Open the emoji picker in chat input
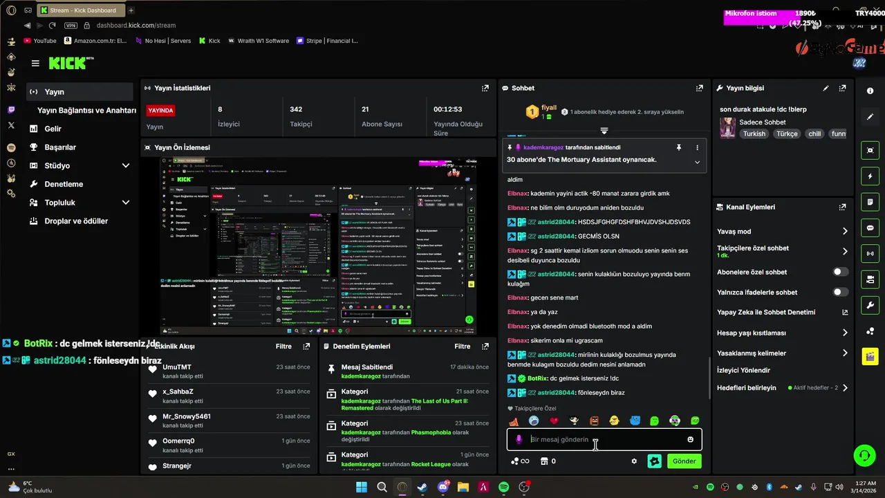Viewport: 885px width, 498px height. point(690,439)
